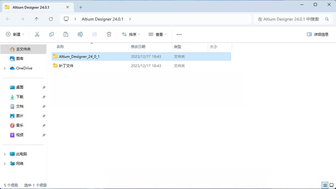Open the 排序 sort dropdown
Viewport: 336px width, 189px height.
131,34
